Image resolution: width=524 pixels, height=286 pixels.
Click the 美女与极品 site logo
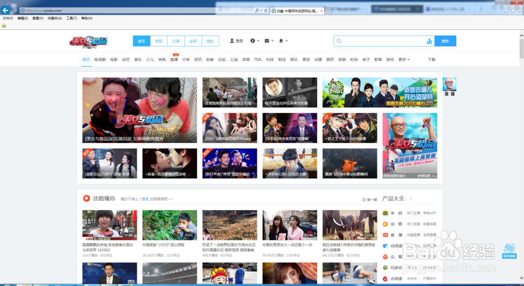(89, 42)
